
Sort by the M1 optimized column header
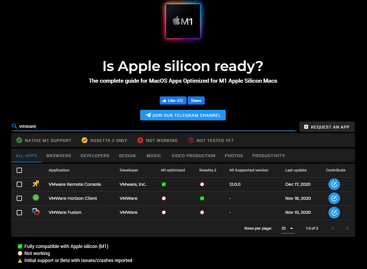tap(173, 170)
